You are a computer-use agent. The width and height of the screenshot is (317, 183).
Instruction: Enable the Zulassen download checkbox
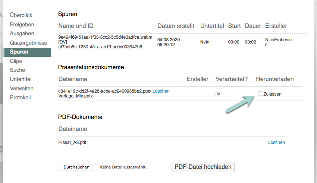click(x=260, y=94)
